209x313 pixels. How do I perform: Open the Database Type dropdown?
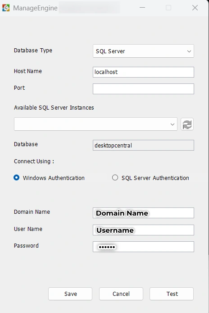tap(143, 51)
